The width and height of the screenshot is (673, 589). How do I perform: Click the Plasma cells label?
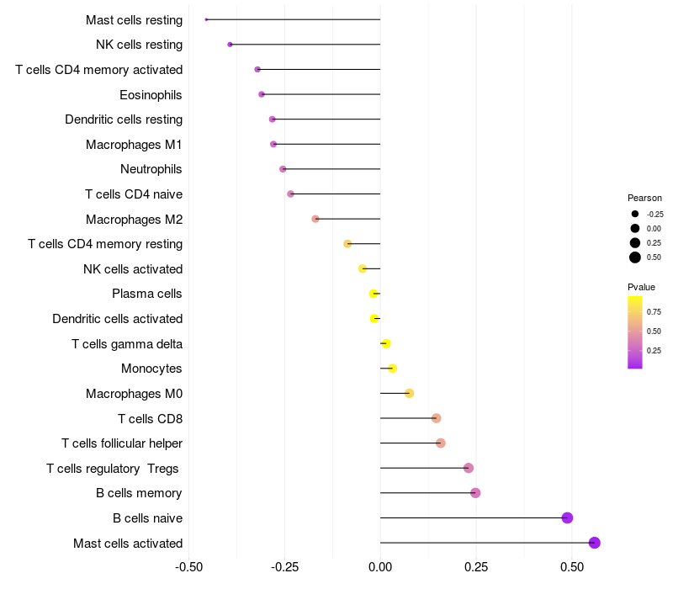coord(147,294)
